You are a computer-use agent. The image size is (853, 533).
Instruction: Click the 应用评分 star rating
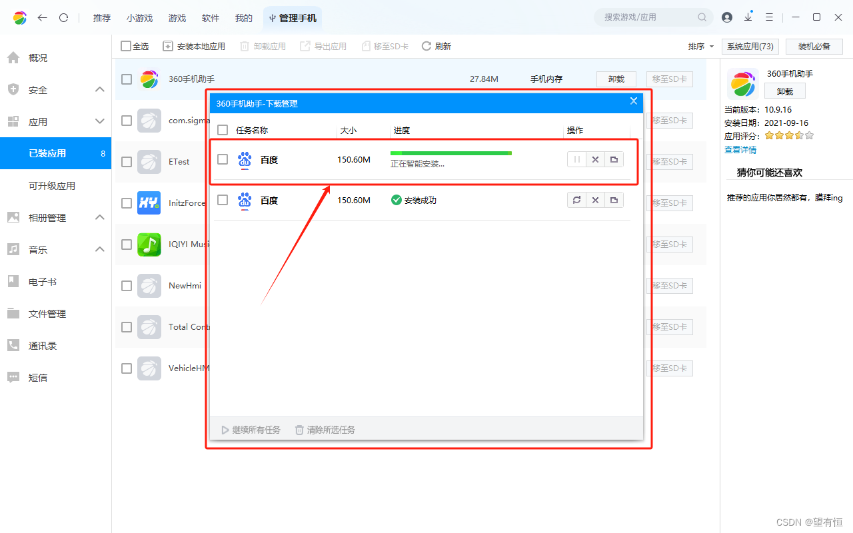click(789, 135)
